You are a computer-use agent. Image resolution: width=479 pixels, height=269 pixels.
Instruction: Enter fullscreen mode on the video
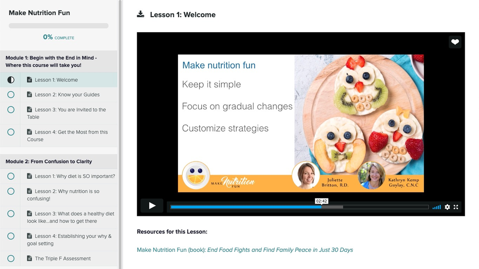coord(456,207)
